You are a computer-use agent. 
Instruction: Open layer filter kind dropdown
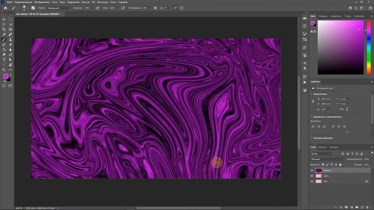click(x=322, y=154)
